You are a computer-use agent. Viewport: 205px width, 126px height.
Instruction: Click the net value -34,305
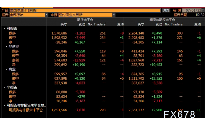138,42
